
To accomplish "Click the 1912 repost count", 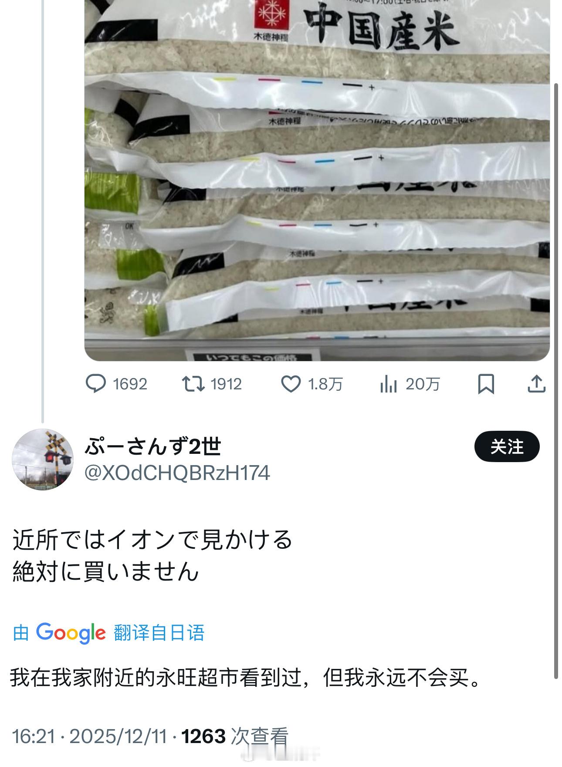I will [x=226, y=384].
